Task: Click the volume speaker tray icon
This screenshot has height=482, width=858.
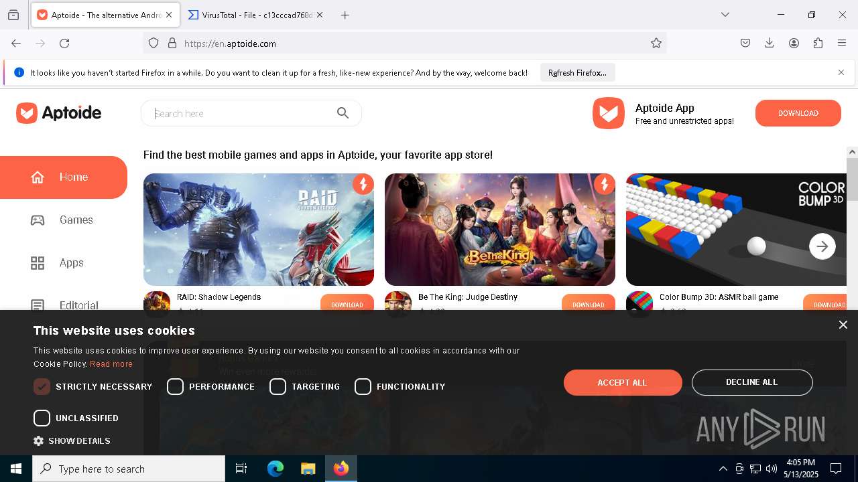Action: click(772, 469)
